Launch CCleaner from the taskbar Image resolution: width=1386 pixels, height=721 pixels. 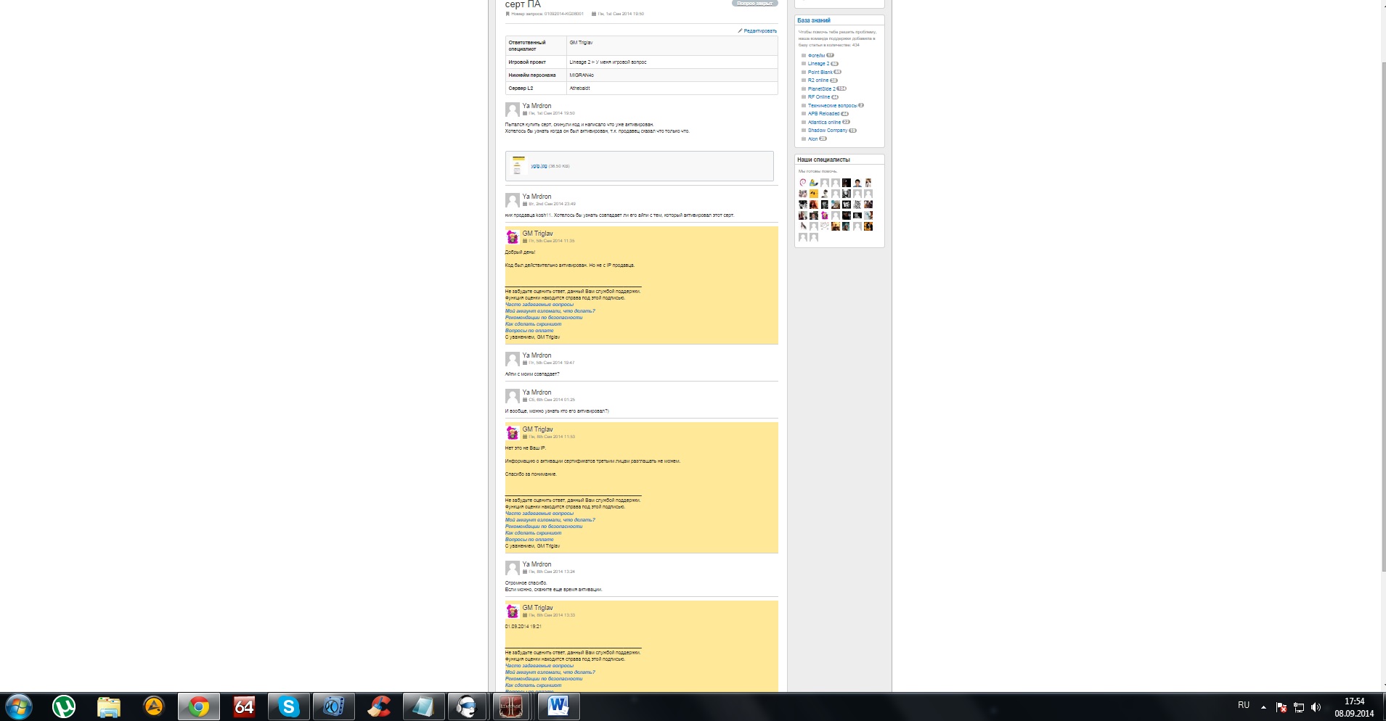click(378, 706)
